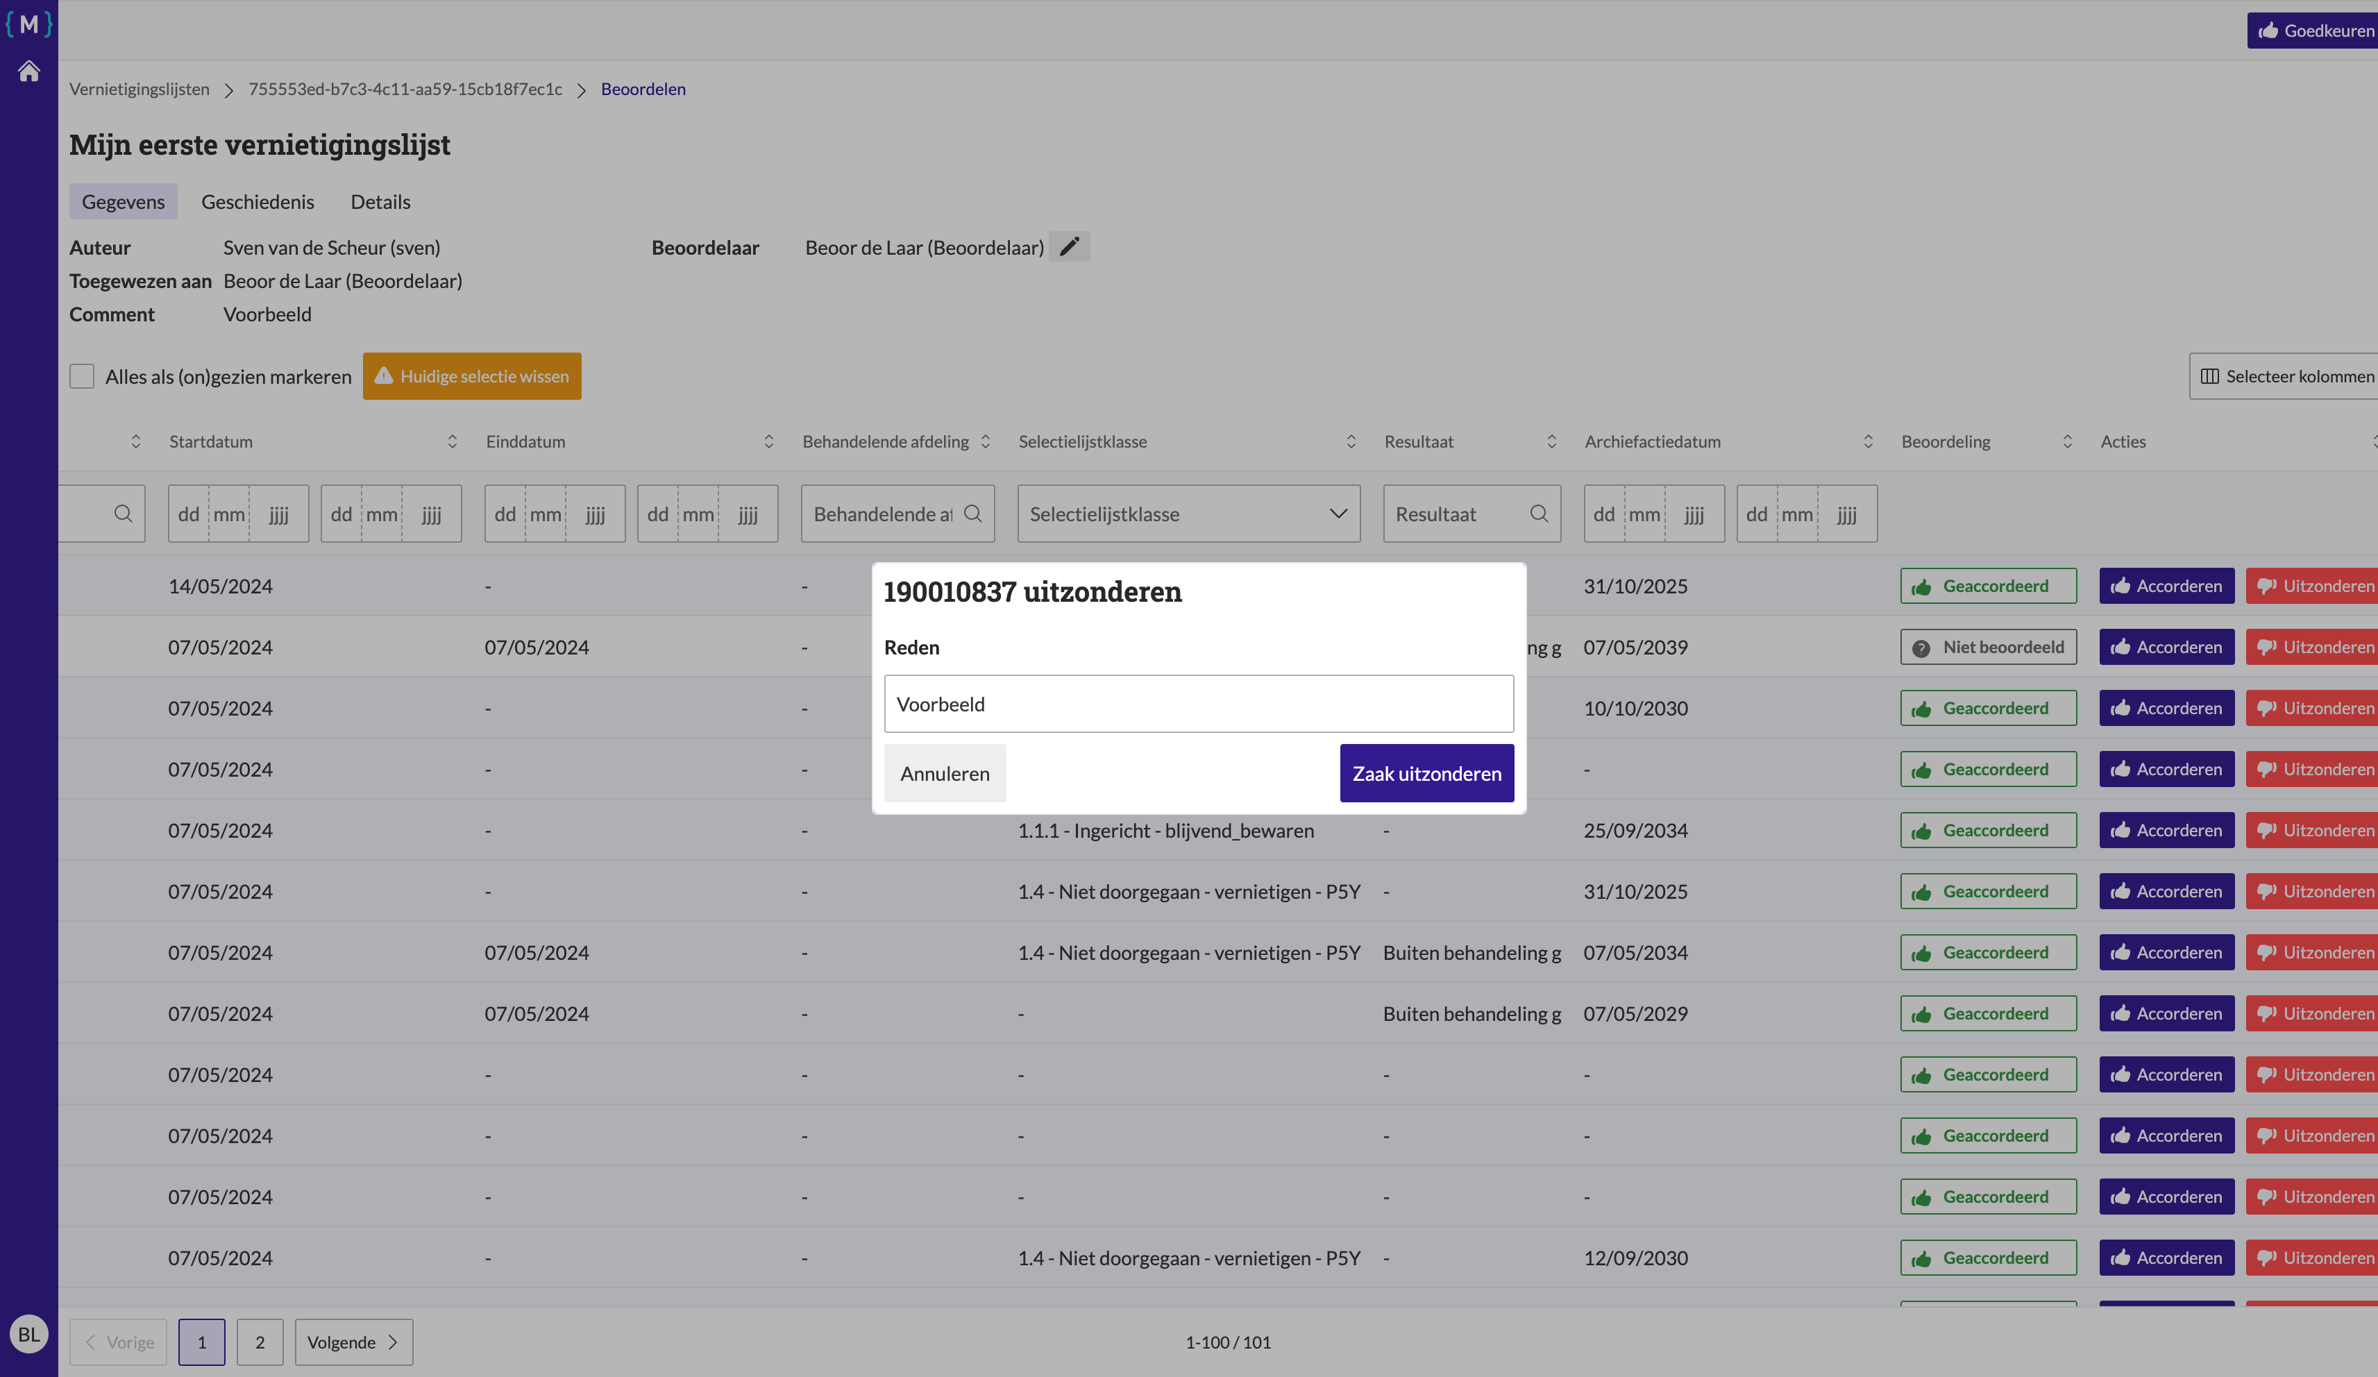
Task: Sort the Startdatum column using its arrows
Action: pyautogui.click(x=452, y=441)
